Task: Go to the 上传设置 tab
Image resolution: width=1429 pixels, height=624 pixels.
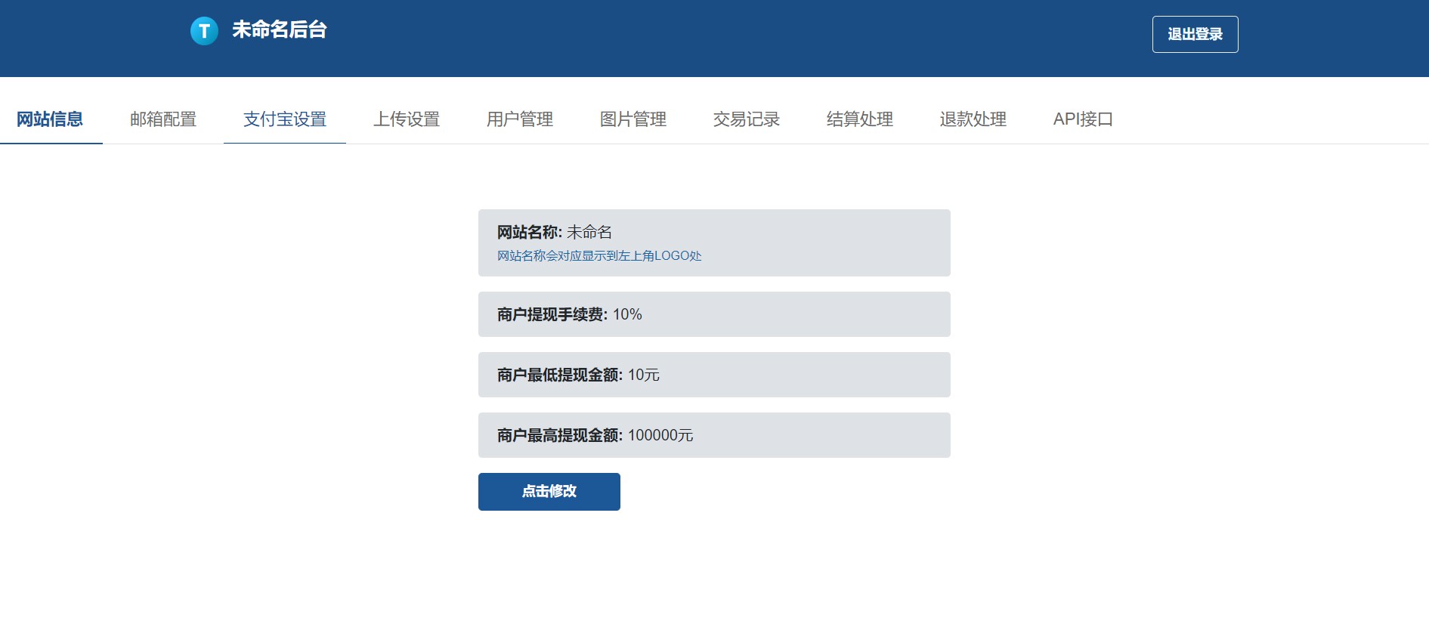Action: (x=407, y=119)
